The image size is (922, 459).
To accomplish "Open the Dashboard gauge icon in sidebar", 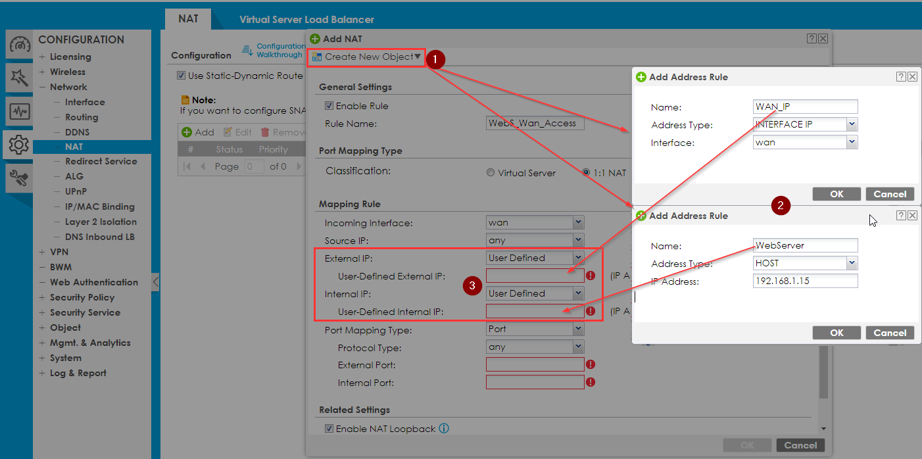I will click(x=18, y=46).
